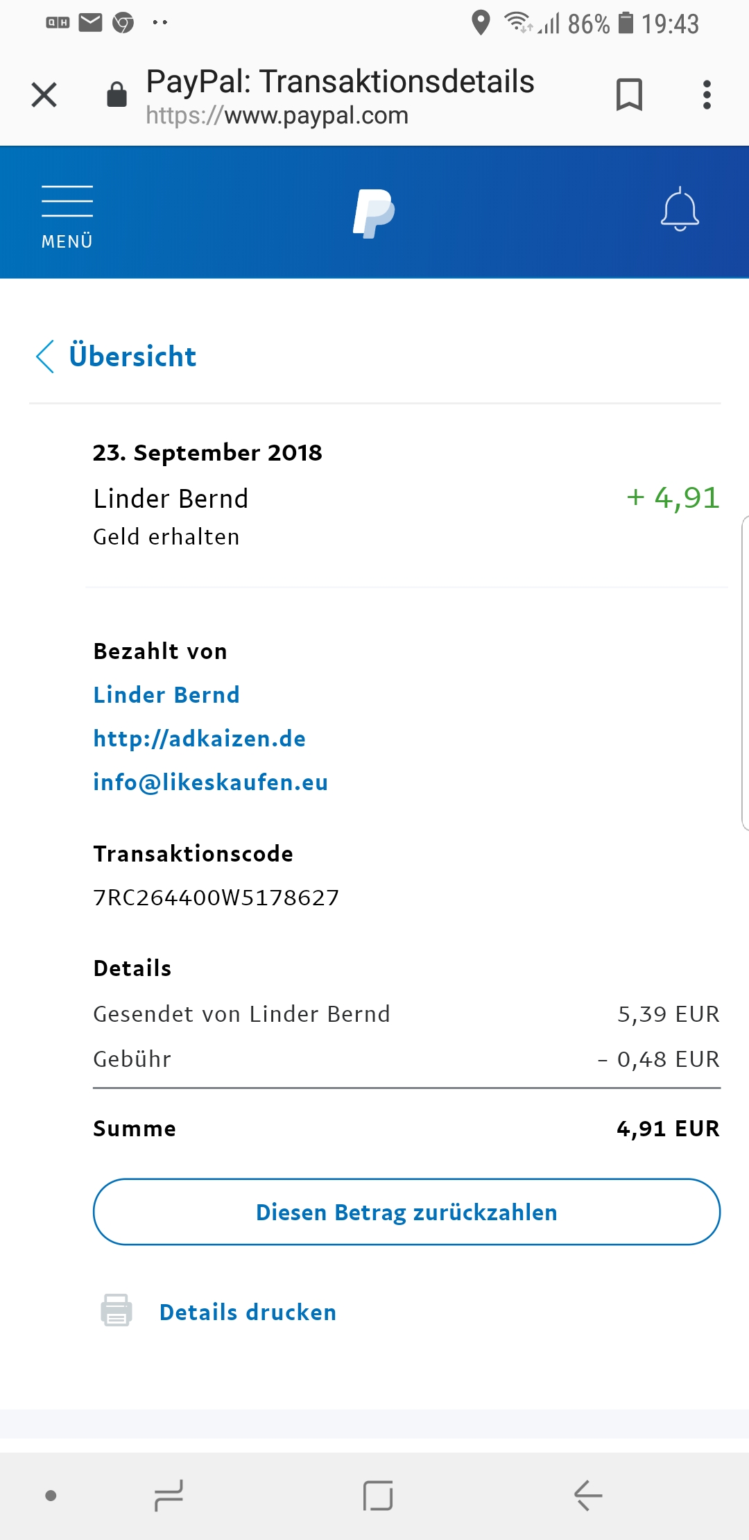Tap the Android recent apps button
The width and height of the screenshot is (749, 1540).
[x=169, y=1495]
